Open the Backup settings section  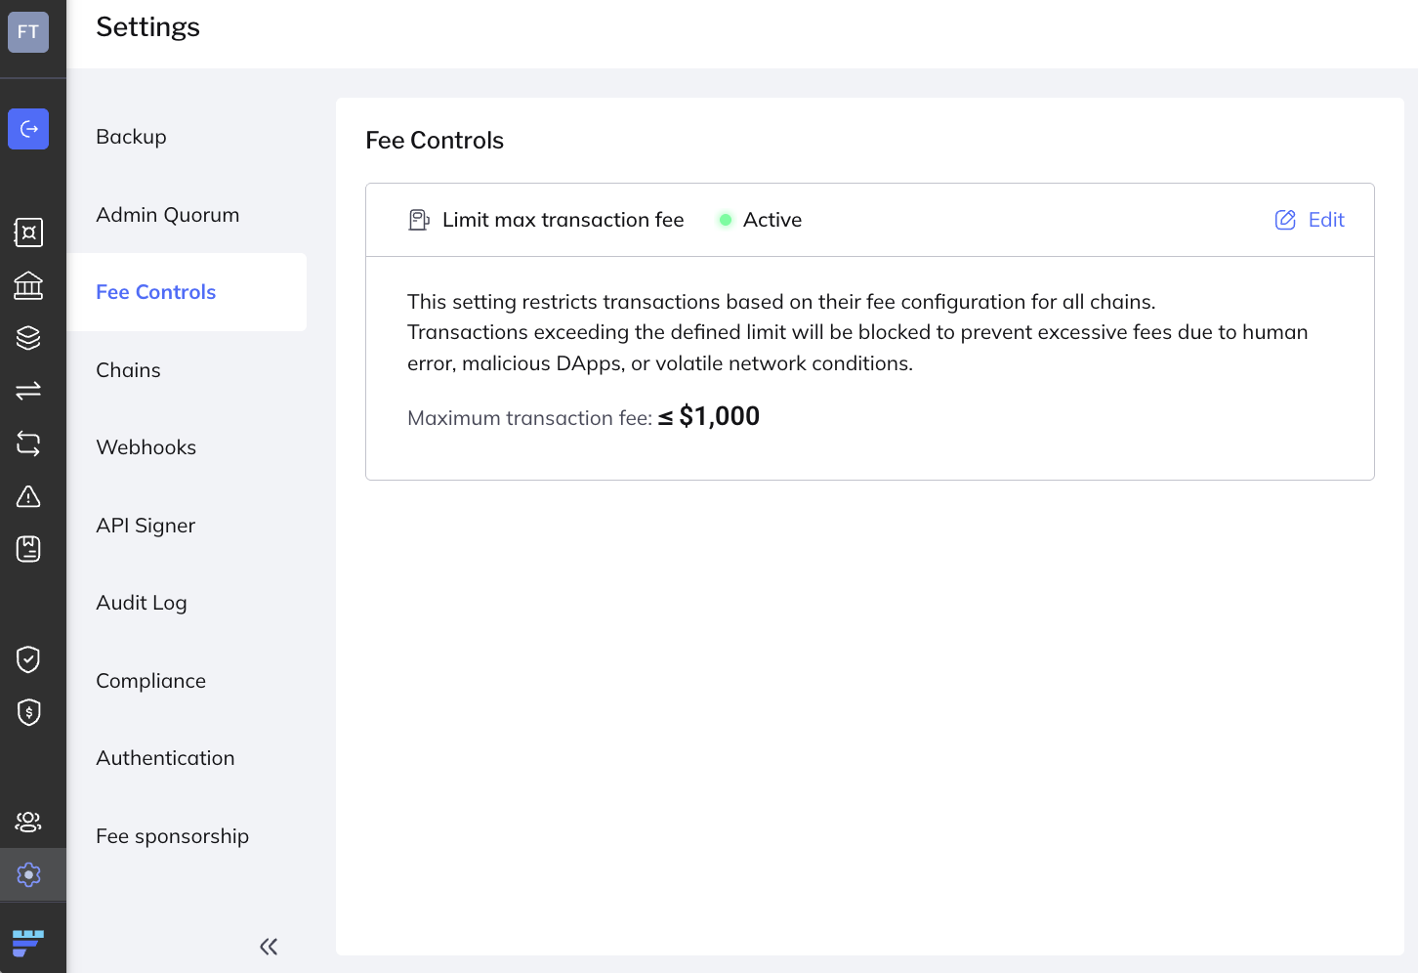click(131, 137)
